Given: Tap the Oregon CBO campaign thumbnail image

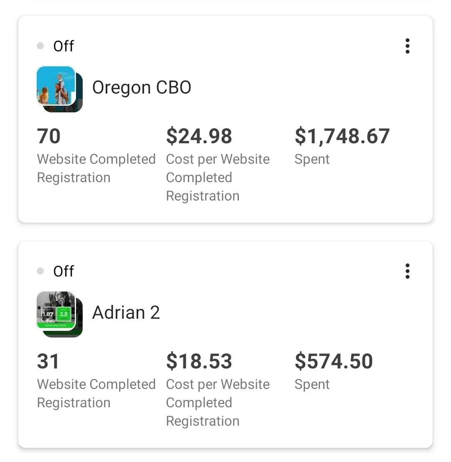Looking at the screenshot, I should tap(59, 89).
